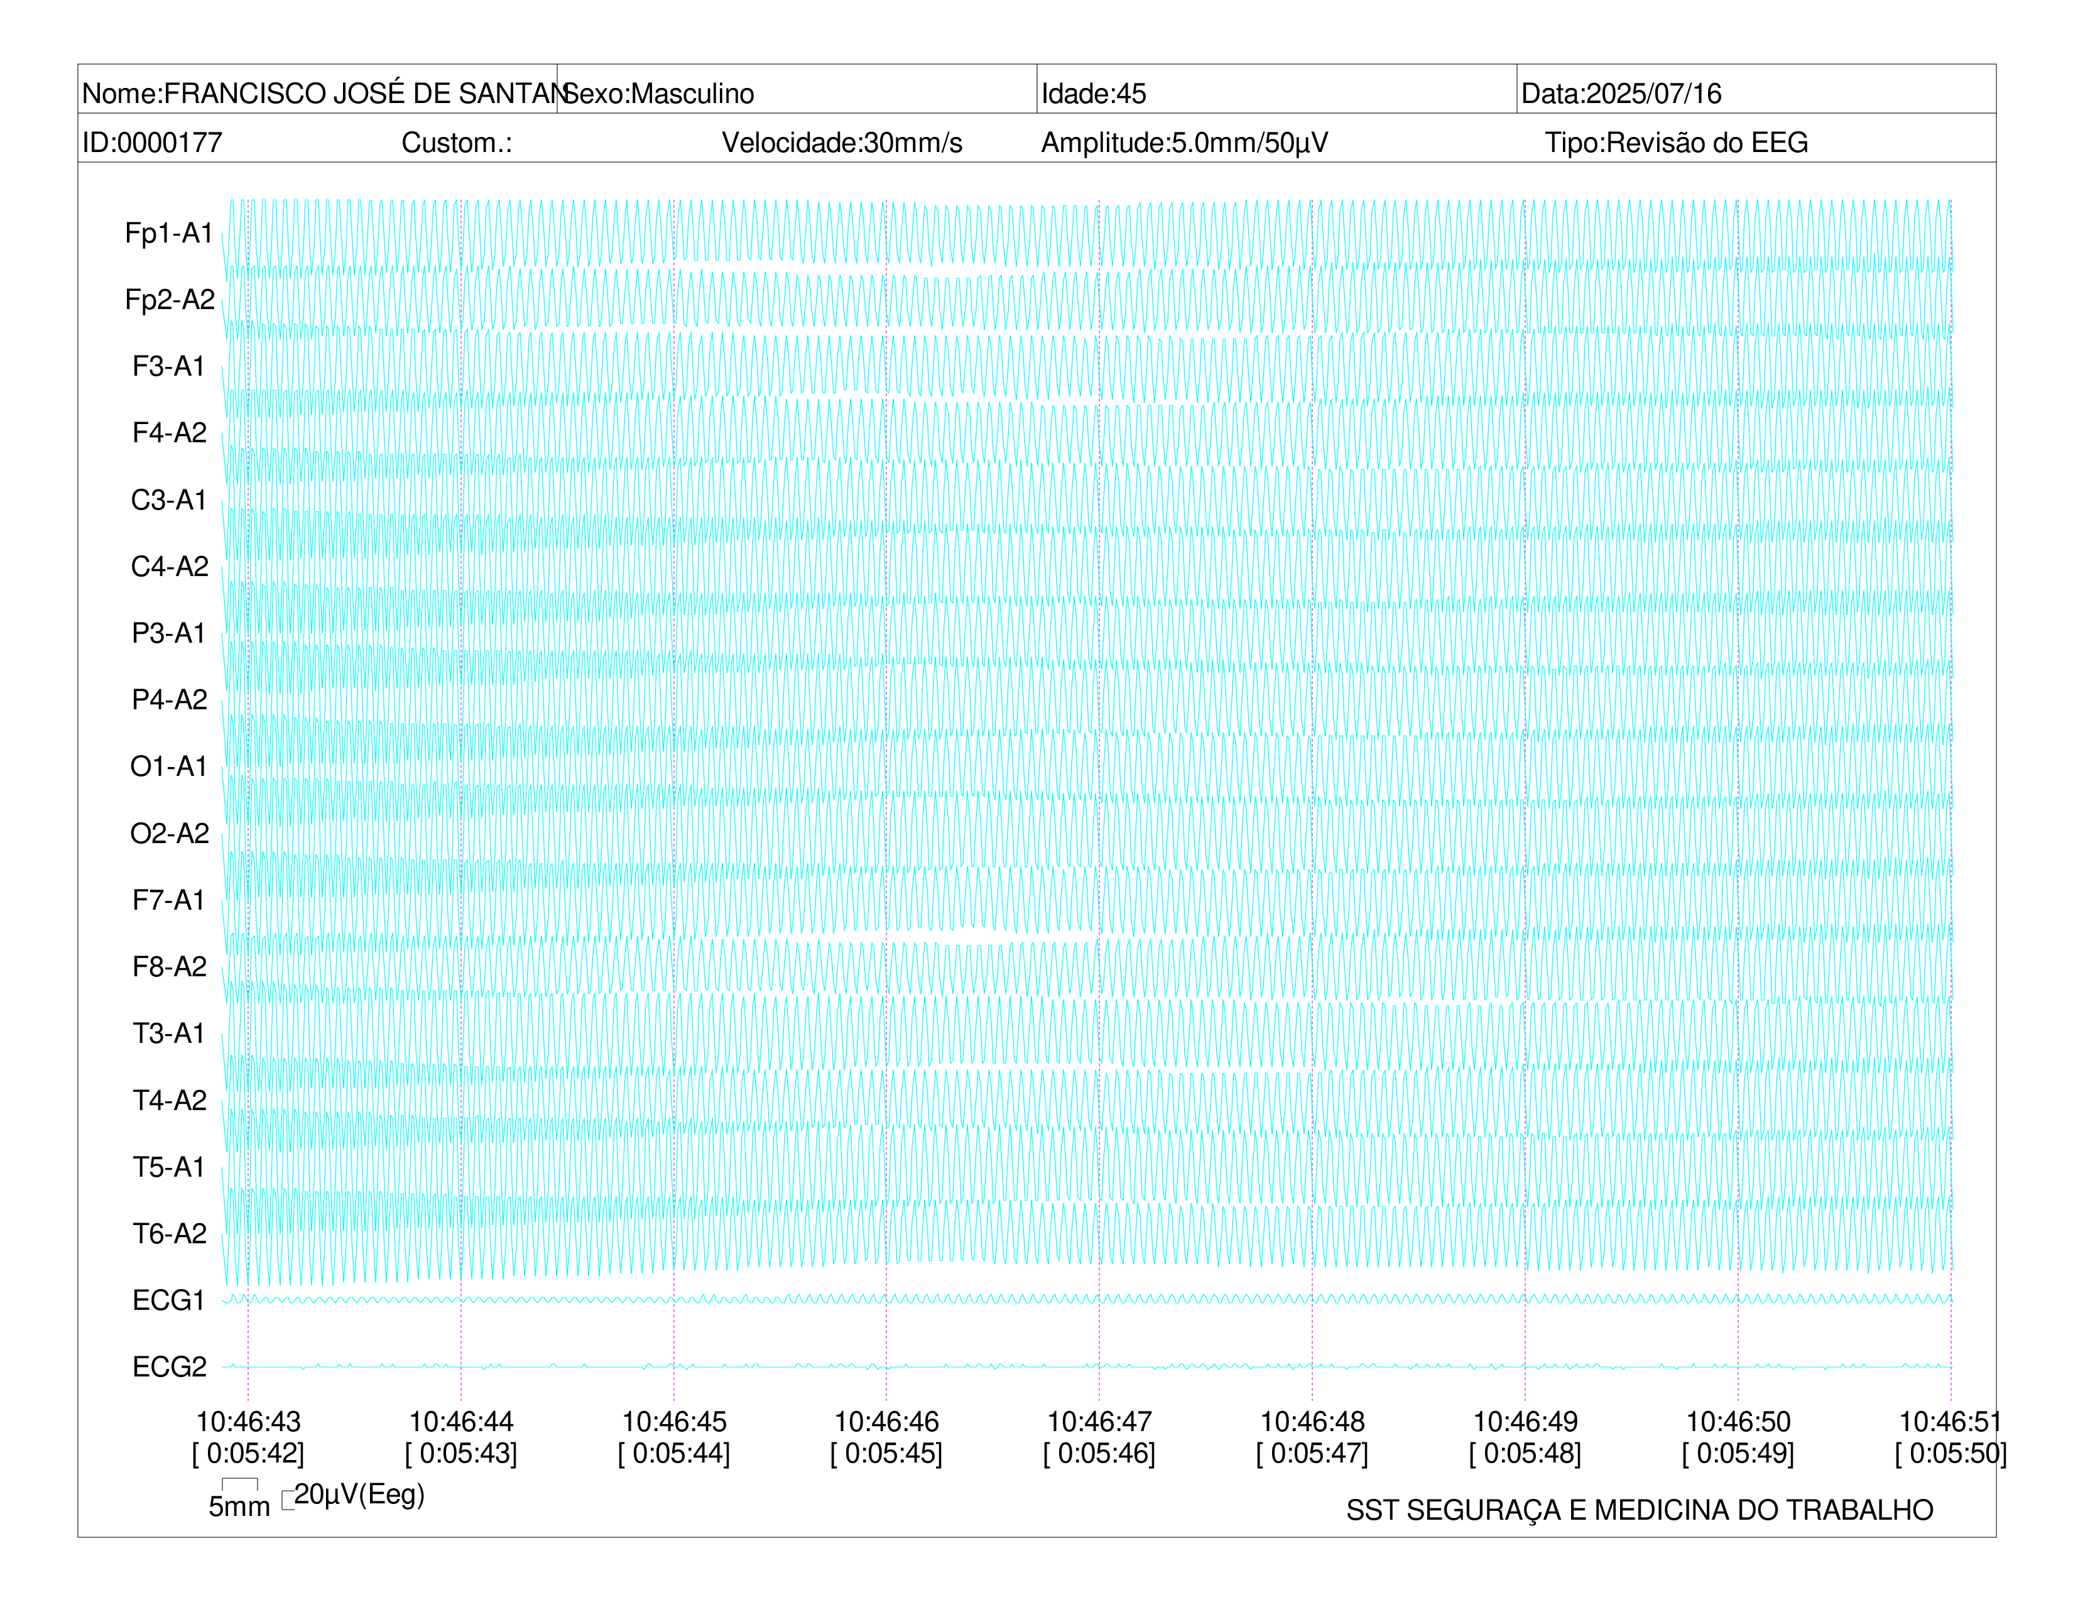This screenshot has width=2073, height=1602.
Task: Select the 10:46:48 time marker
Action: [x=1313, y=1422]
